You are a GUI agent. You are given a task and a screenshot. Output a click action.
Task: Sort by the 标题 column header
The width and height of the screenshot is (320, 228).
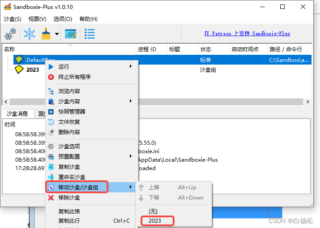pos(183,49)
